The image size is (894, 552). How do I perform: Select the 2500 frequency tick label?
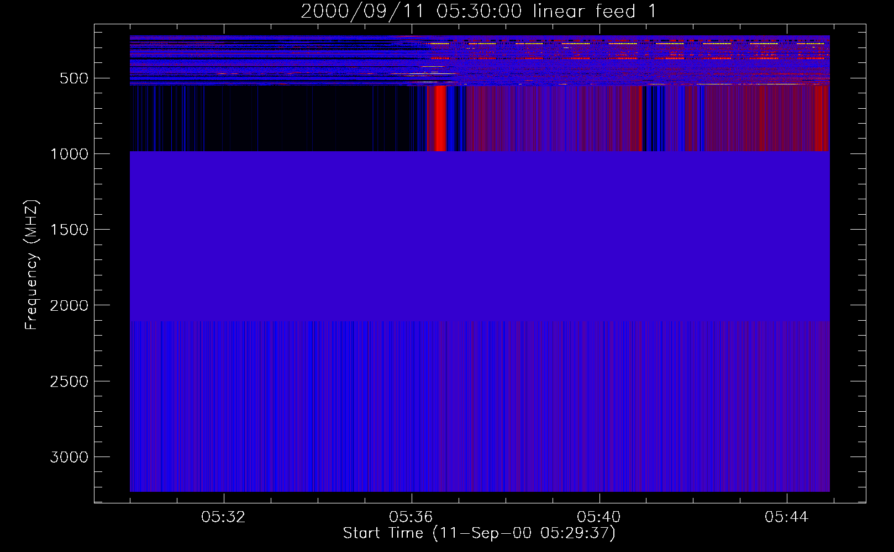tap(69, 381)
